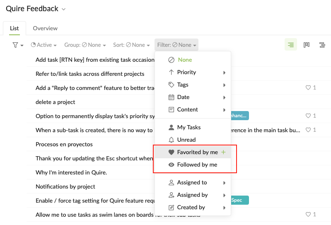Switch to the Overview tab

point(45,28)
